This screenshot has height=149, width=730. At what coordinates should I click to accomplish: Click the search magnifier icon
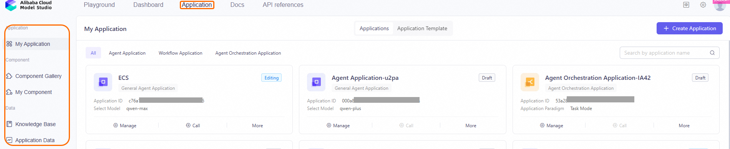click(712, 53)
